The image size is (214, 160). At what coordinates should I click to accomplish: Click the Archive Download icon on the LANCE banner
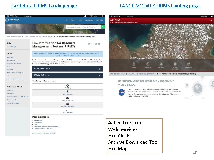click(175, 64)
